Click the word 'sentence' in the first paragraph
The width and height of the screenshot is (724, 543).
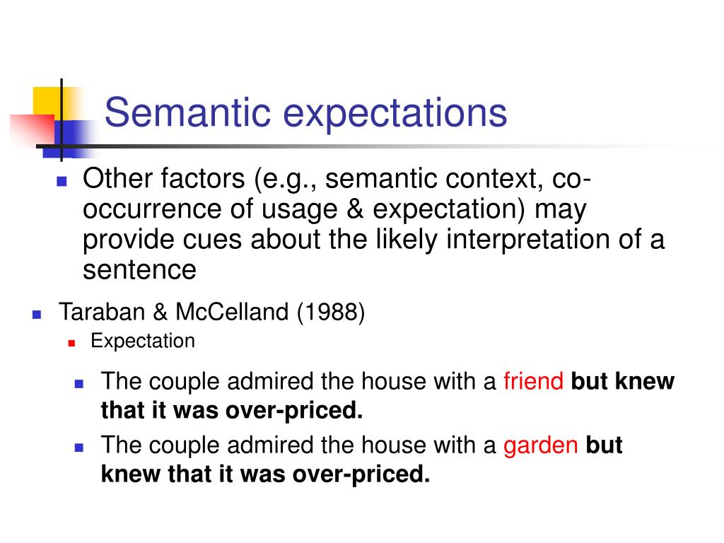click(139, 269)
